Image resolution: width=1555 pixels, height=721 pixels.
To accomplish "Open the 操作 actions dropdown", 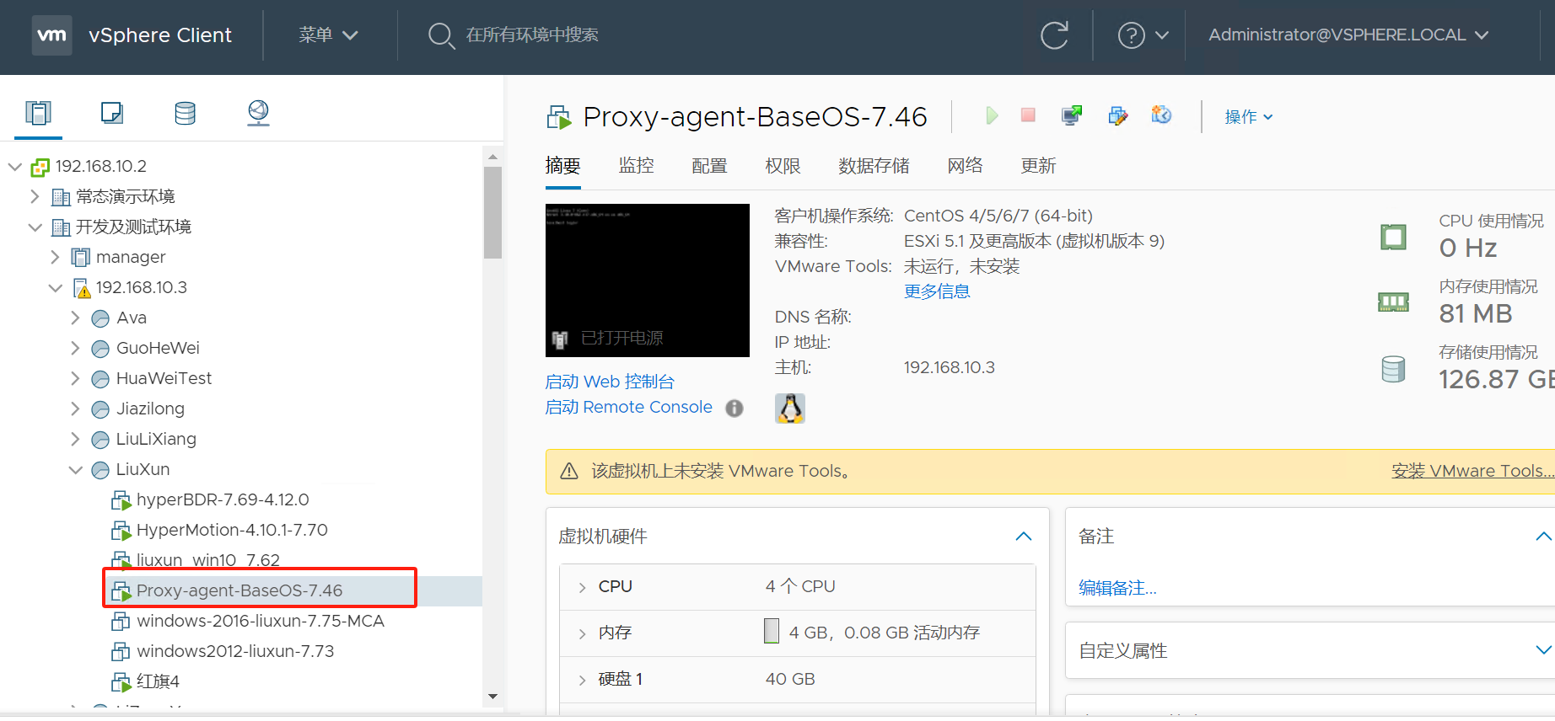I will pyautogui.click(x=1249, y=117).
